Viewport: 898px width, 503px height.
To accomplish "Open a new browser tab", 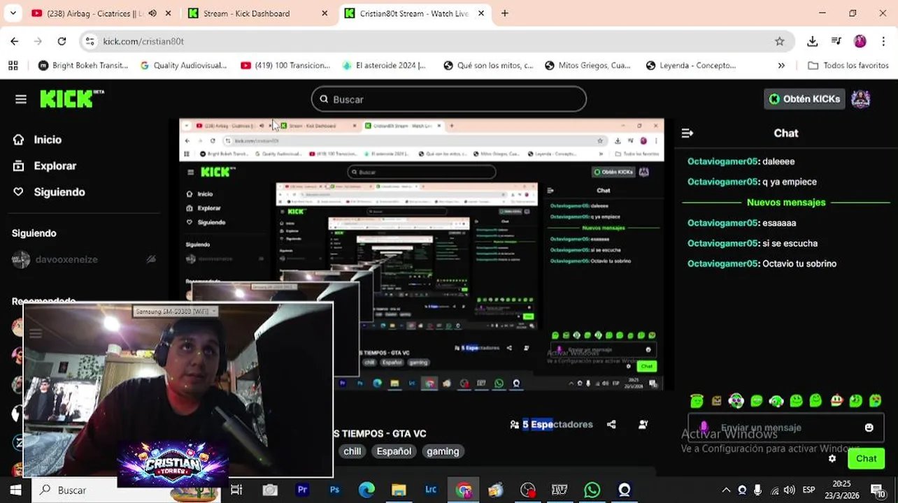I will click(x=505, y=13).
